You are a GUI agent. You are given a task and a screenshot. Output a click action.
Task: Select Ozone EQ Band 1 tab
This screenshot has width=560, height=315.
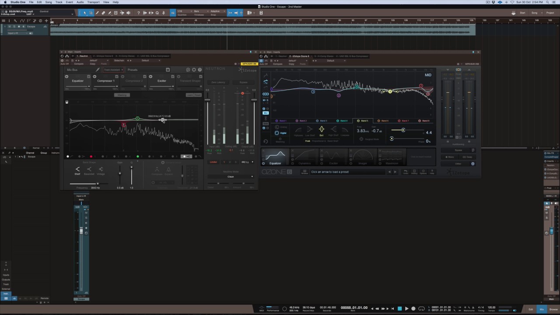pyautogui.click(x=282, y=121)
